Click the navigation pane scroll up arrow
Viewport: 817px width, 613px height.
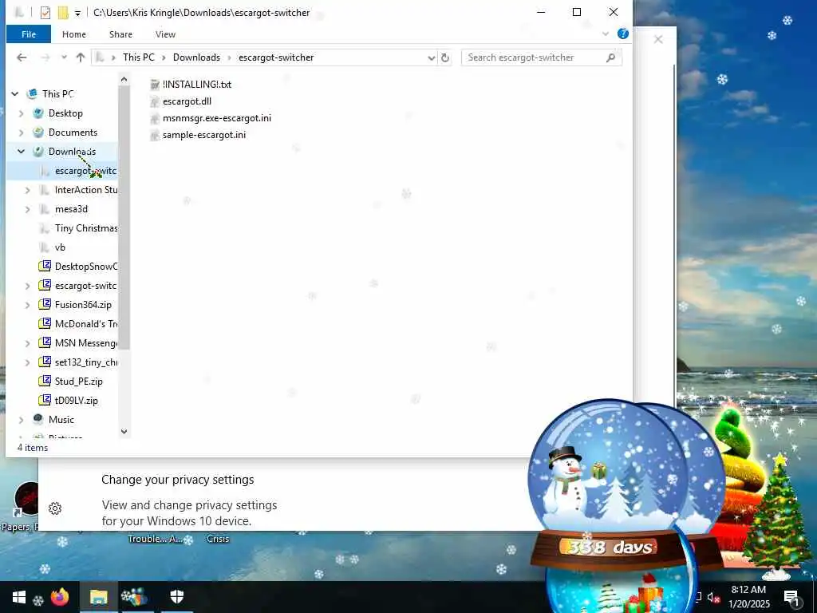(124, 79)
